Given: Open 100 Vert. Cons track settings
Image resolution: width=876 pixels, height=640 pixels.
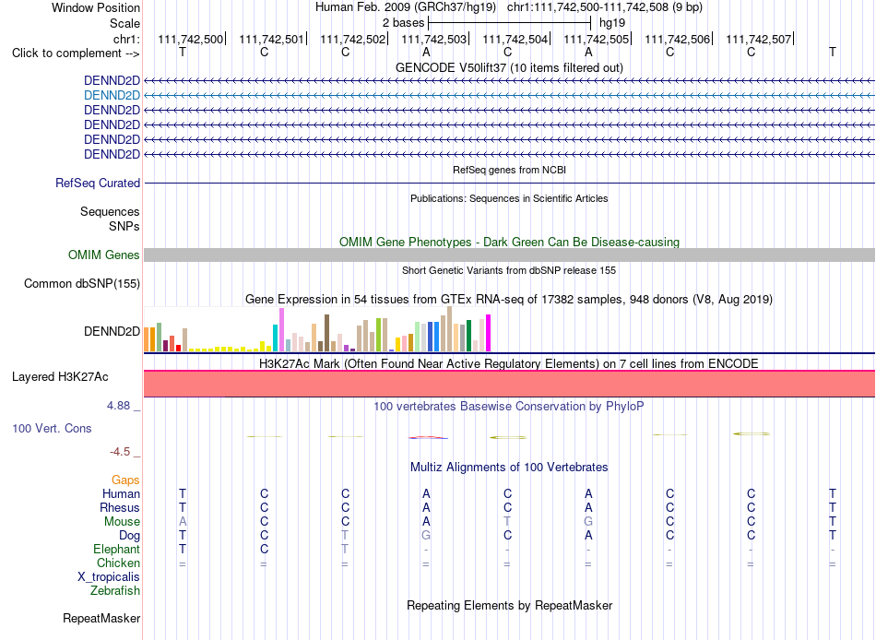Looking at the screenshot, I should point(52,428).
